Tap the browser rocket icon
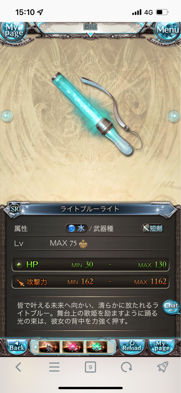 pyautogui.click(x=163, y=367)
